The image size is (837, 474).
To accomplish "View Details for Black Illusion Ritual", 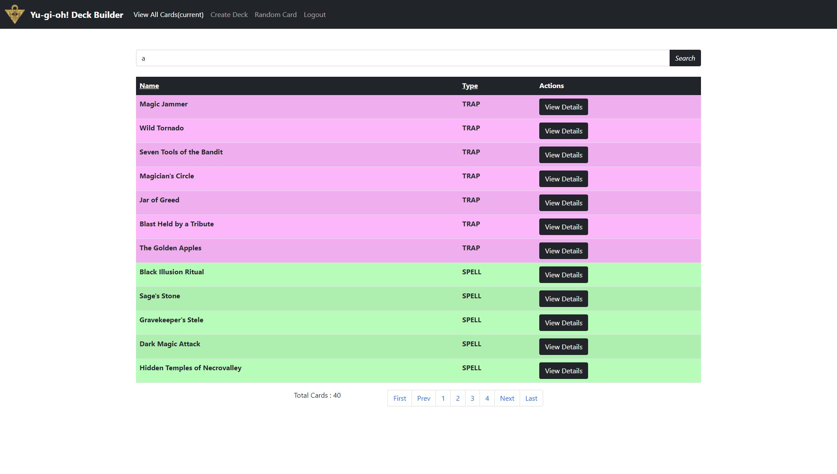I will coord(563,275).
